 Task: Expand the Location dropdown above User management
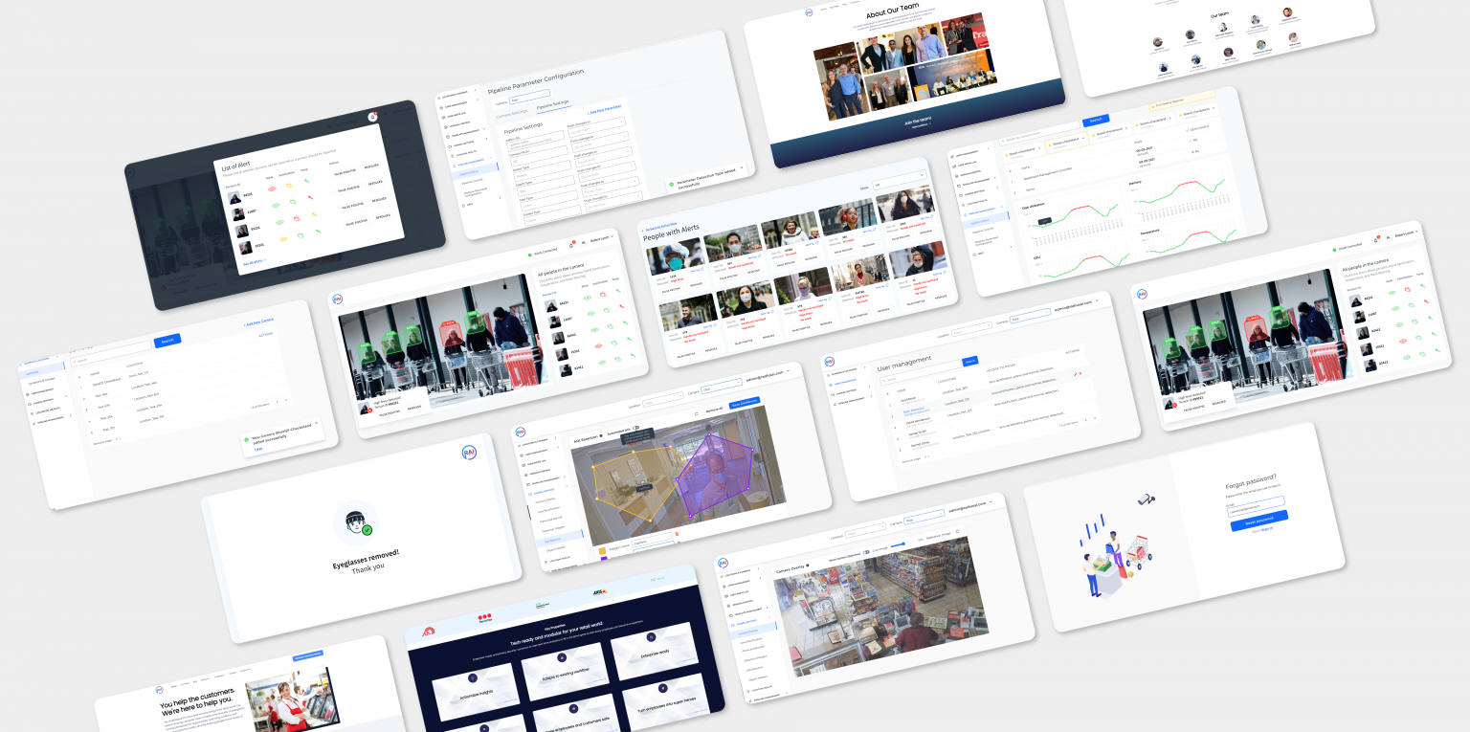pyautogui.click(x=969, y=327)
